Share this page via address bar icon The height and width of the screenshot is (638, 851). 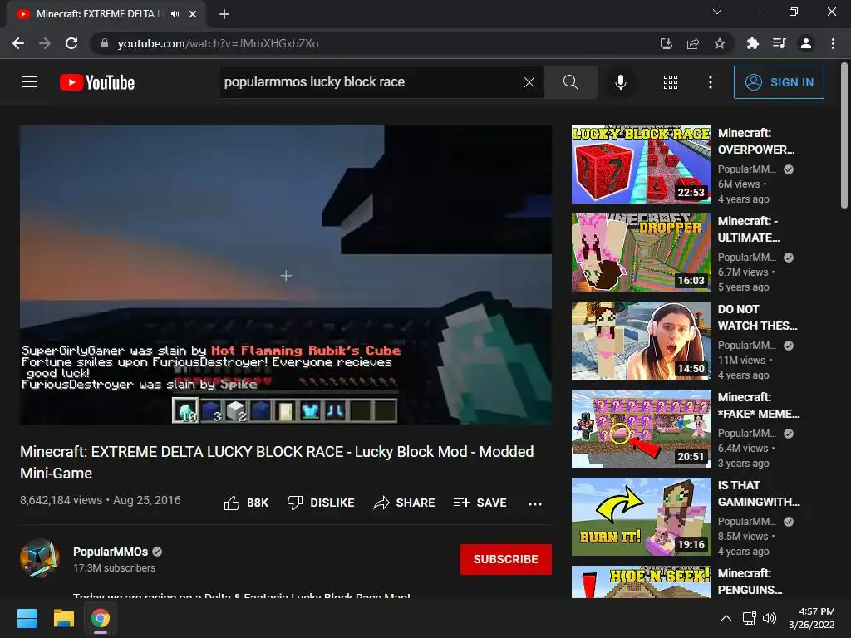point(693,43)
